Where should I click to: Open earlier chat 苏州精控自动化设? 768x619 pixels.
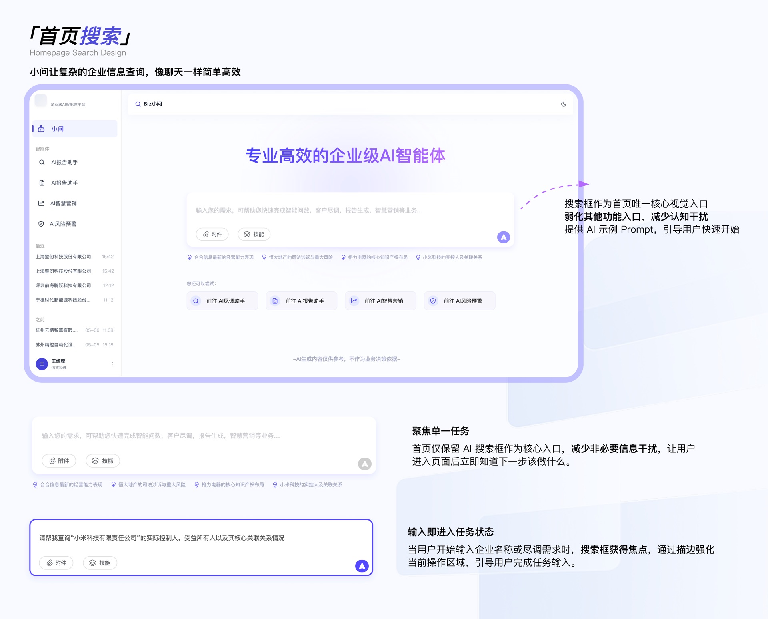[75, 345]
